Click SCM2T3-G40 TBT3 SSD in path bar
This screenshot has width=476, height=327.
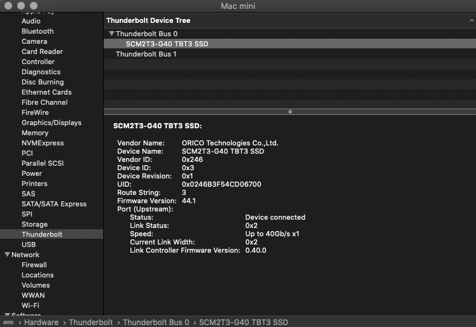244,323
